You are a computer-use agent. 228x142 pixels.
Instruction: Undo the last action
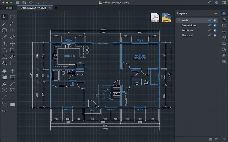[x=38, y=3]
